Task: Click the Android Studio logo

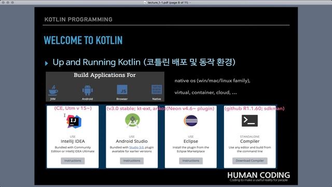Action: point(132,121)
